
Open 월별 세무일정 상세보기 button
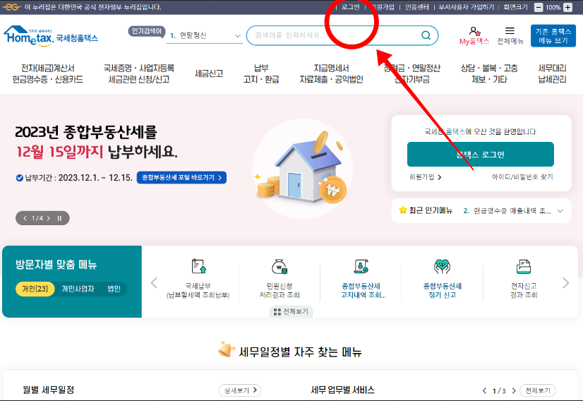[240, 390]
